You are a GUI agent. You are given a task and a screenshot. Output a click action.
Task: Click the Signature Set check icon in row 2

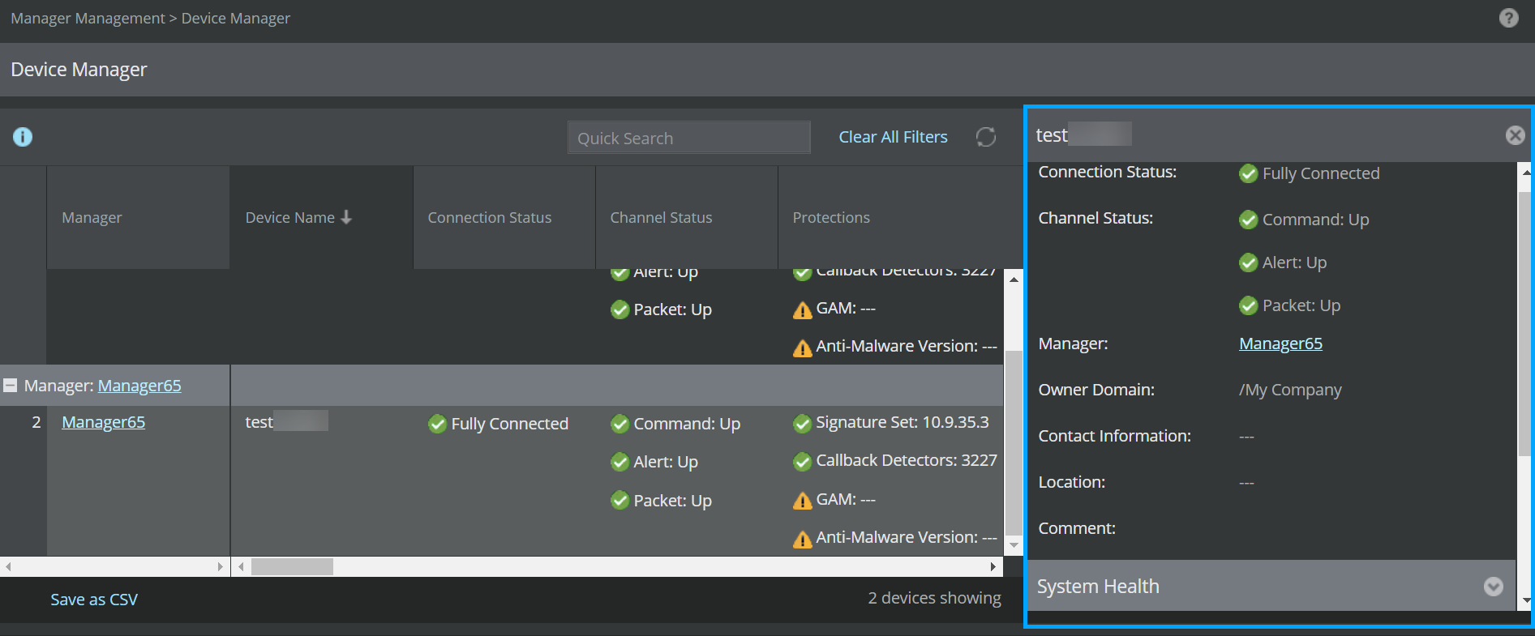click(803, 424)
